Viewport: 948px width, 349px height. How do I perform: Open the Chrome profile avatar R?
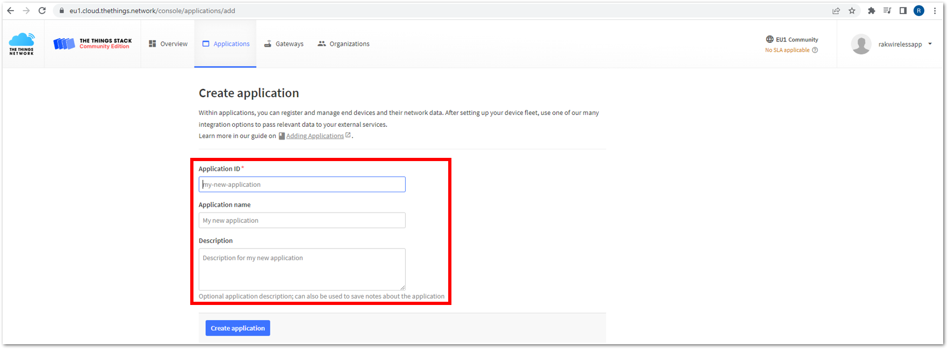tap(919, 11)
